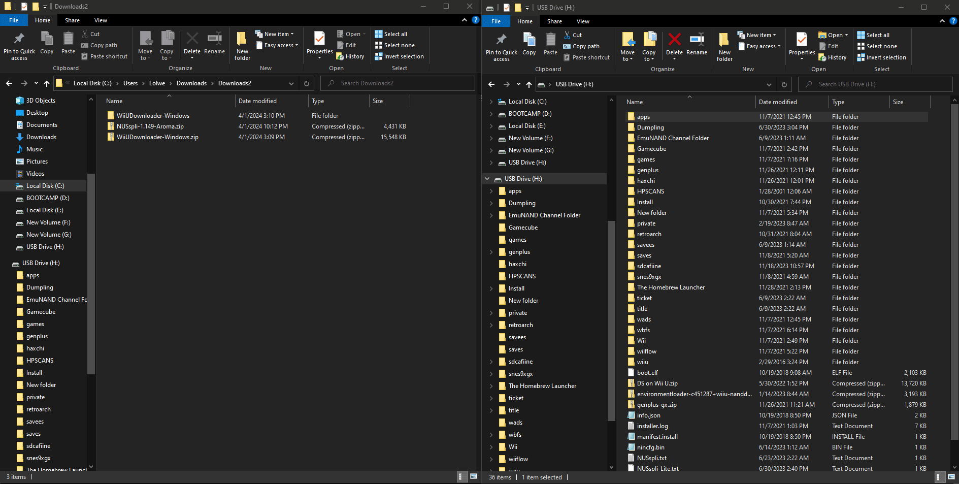Collapse the ribbon in Downloads2 window
Screen dimensions: 959x484
point(464,20)
